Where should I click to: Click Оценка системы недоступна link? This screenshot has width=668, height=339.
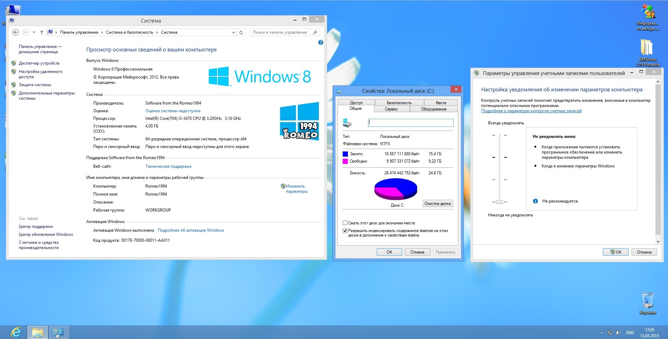pyautogui.click(x=173, y=111)
